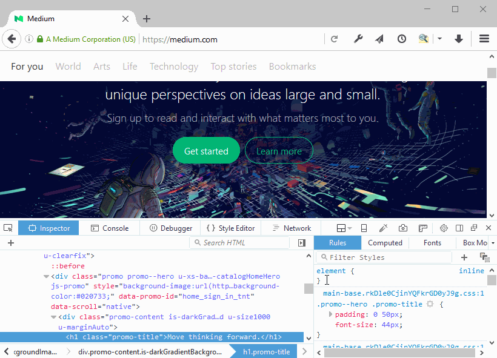Toggle split console dropdown in devtools
This screenshot has height=358, width=497.
pyautogui.click(x=344, y=228)
